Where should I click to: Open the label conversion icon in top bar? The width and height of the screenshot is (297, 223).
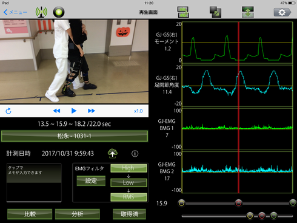[x=183, y=12]
